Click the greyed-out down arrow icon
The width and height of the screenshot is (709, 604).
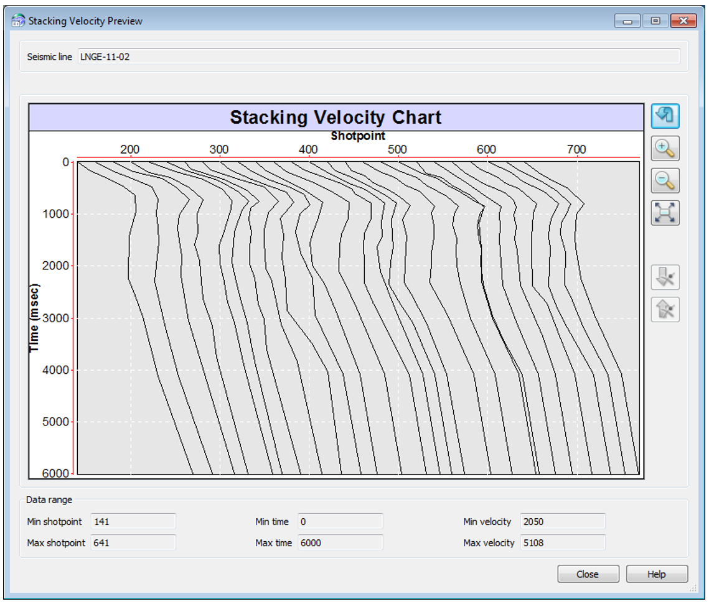(665, 277)
